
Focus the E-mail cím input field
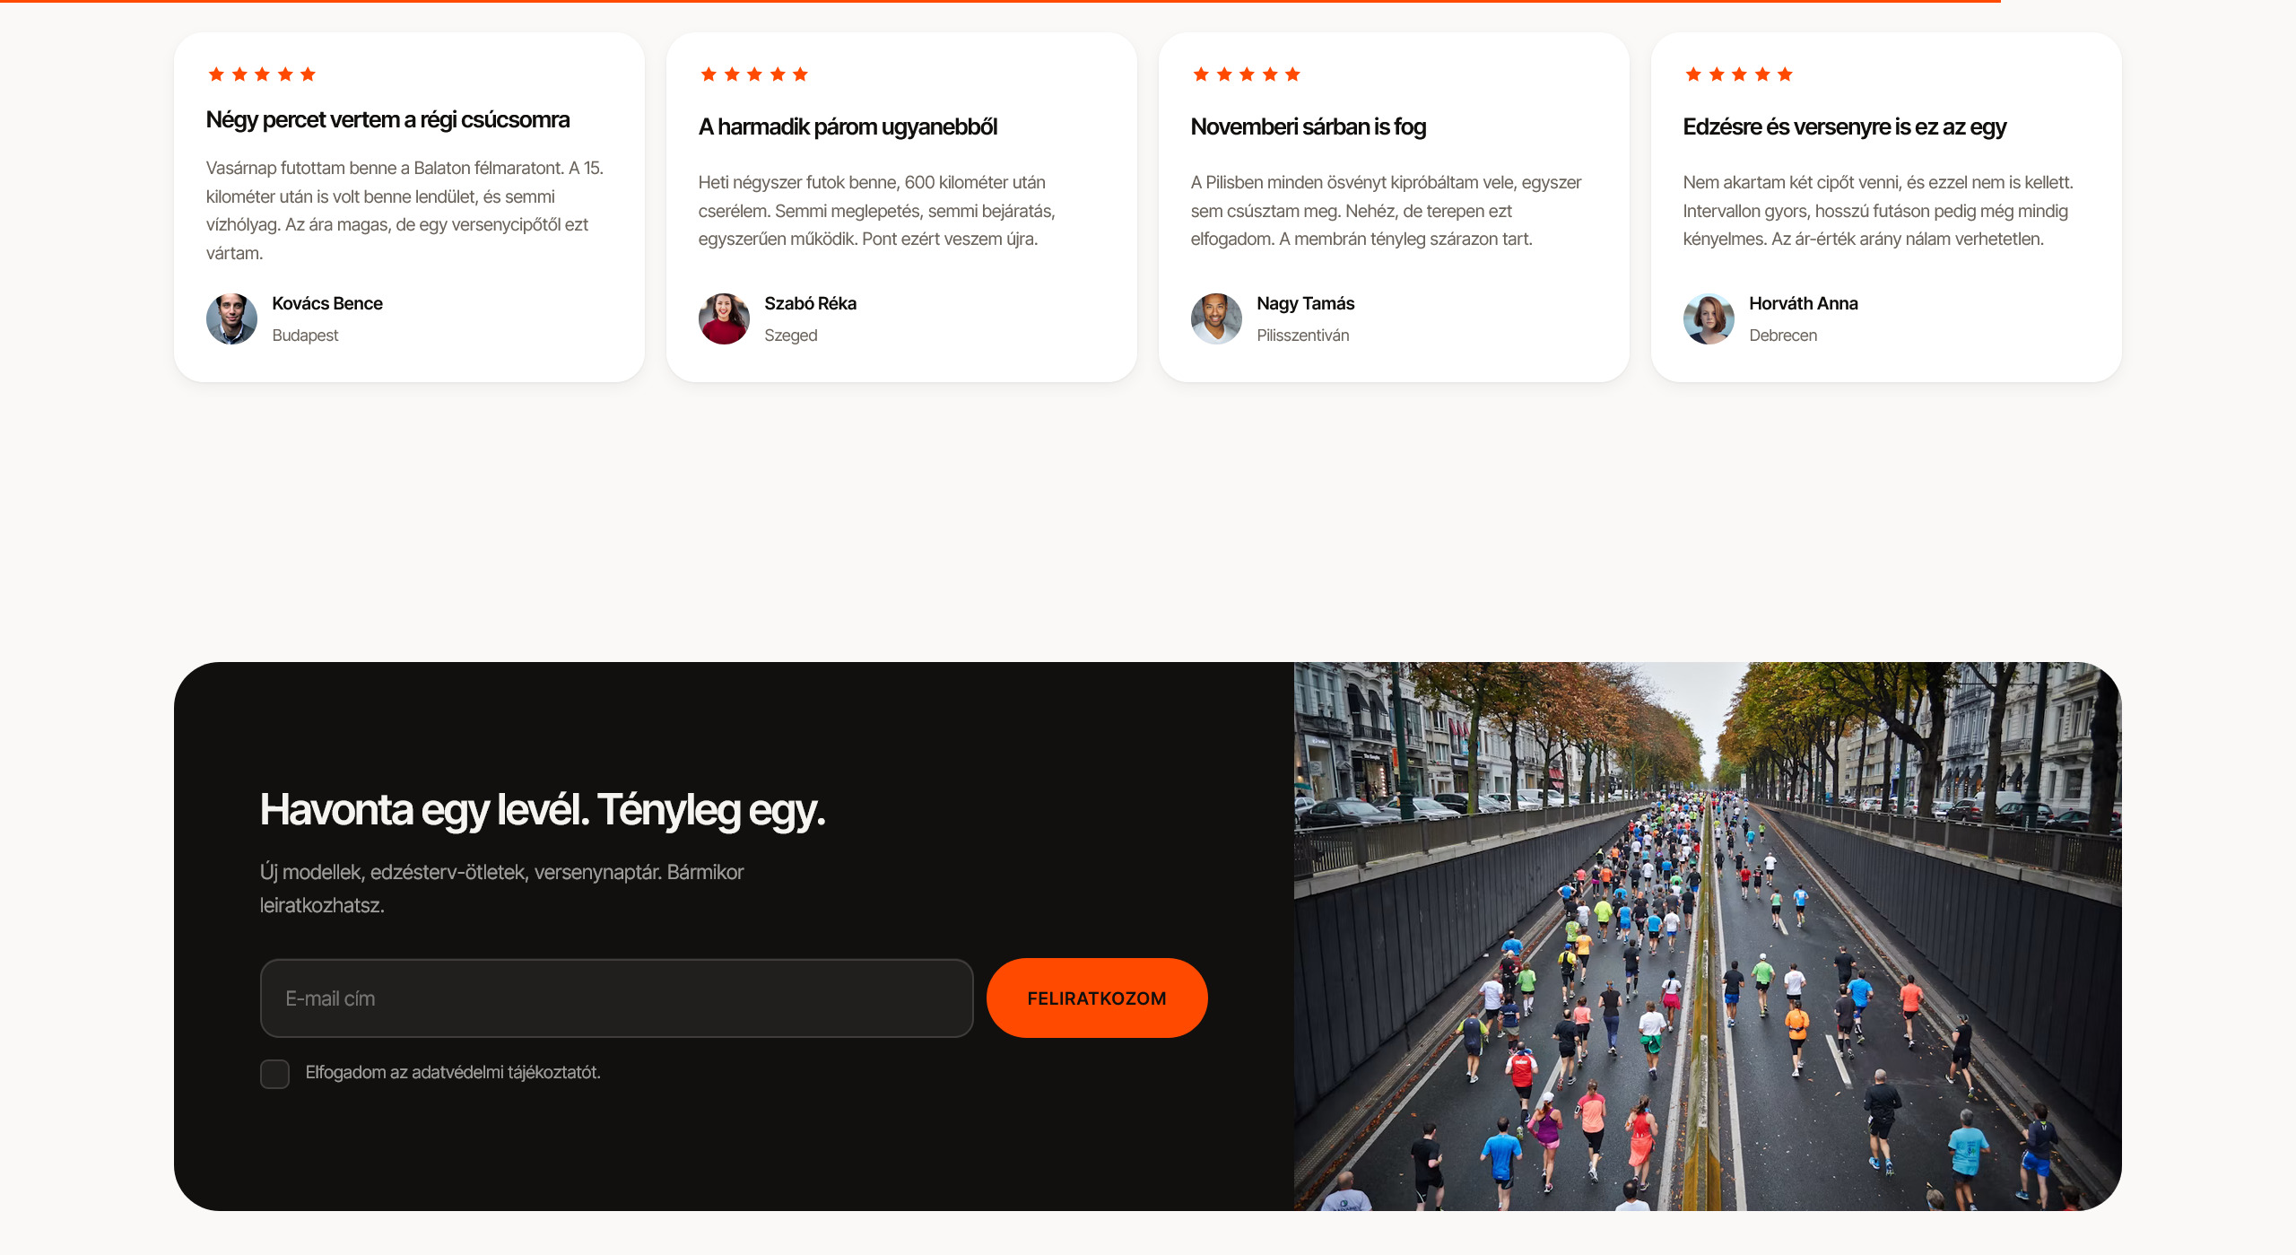(x=617, y=998)
